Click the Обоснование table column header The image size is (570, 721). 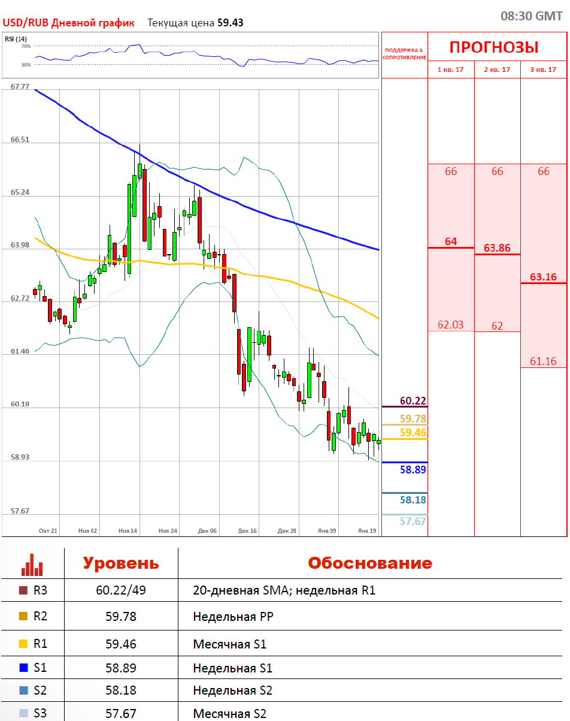pos(369,563)
